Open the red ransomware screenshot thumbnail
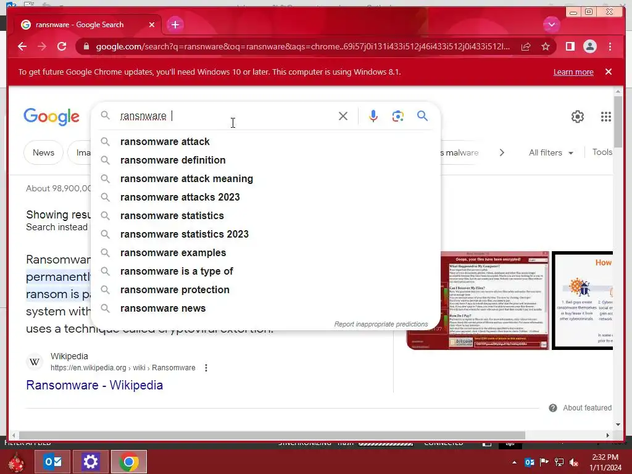 [x=478, y=301]
